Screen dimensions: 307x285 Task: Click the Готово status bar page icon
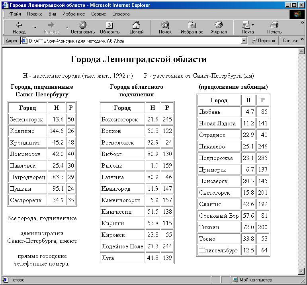coord(5,280)
